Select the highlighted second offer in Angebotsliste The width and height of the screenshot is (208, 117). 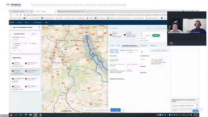pyautogui.click(x=25, y=72)
